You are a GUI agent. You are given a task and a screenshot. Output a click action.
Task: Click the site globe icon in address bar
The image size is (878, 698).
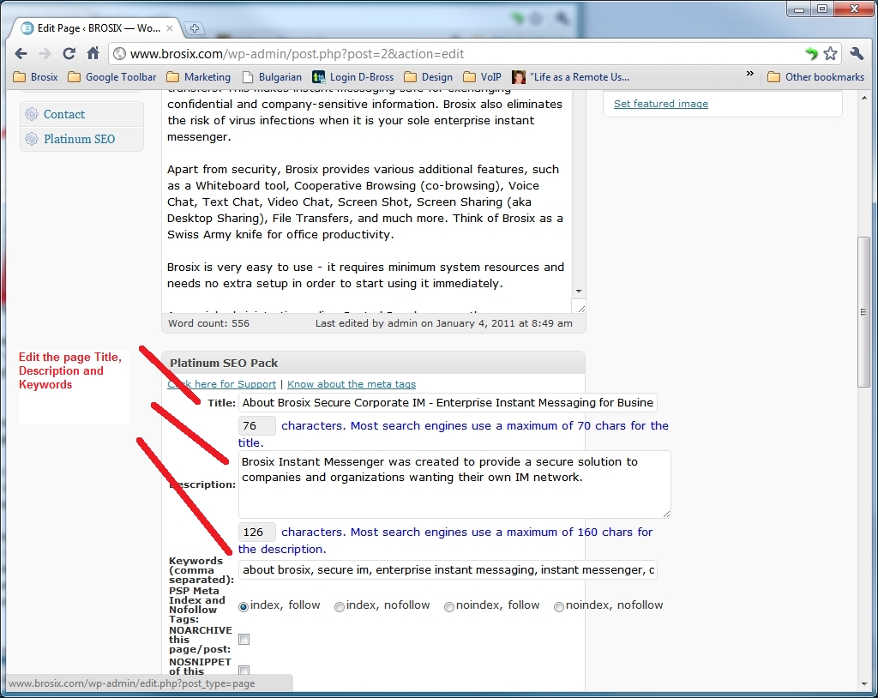pyautogui.click(x=119, y=54)
